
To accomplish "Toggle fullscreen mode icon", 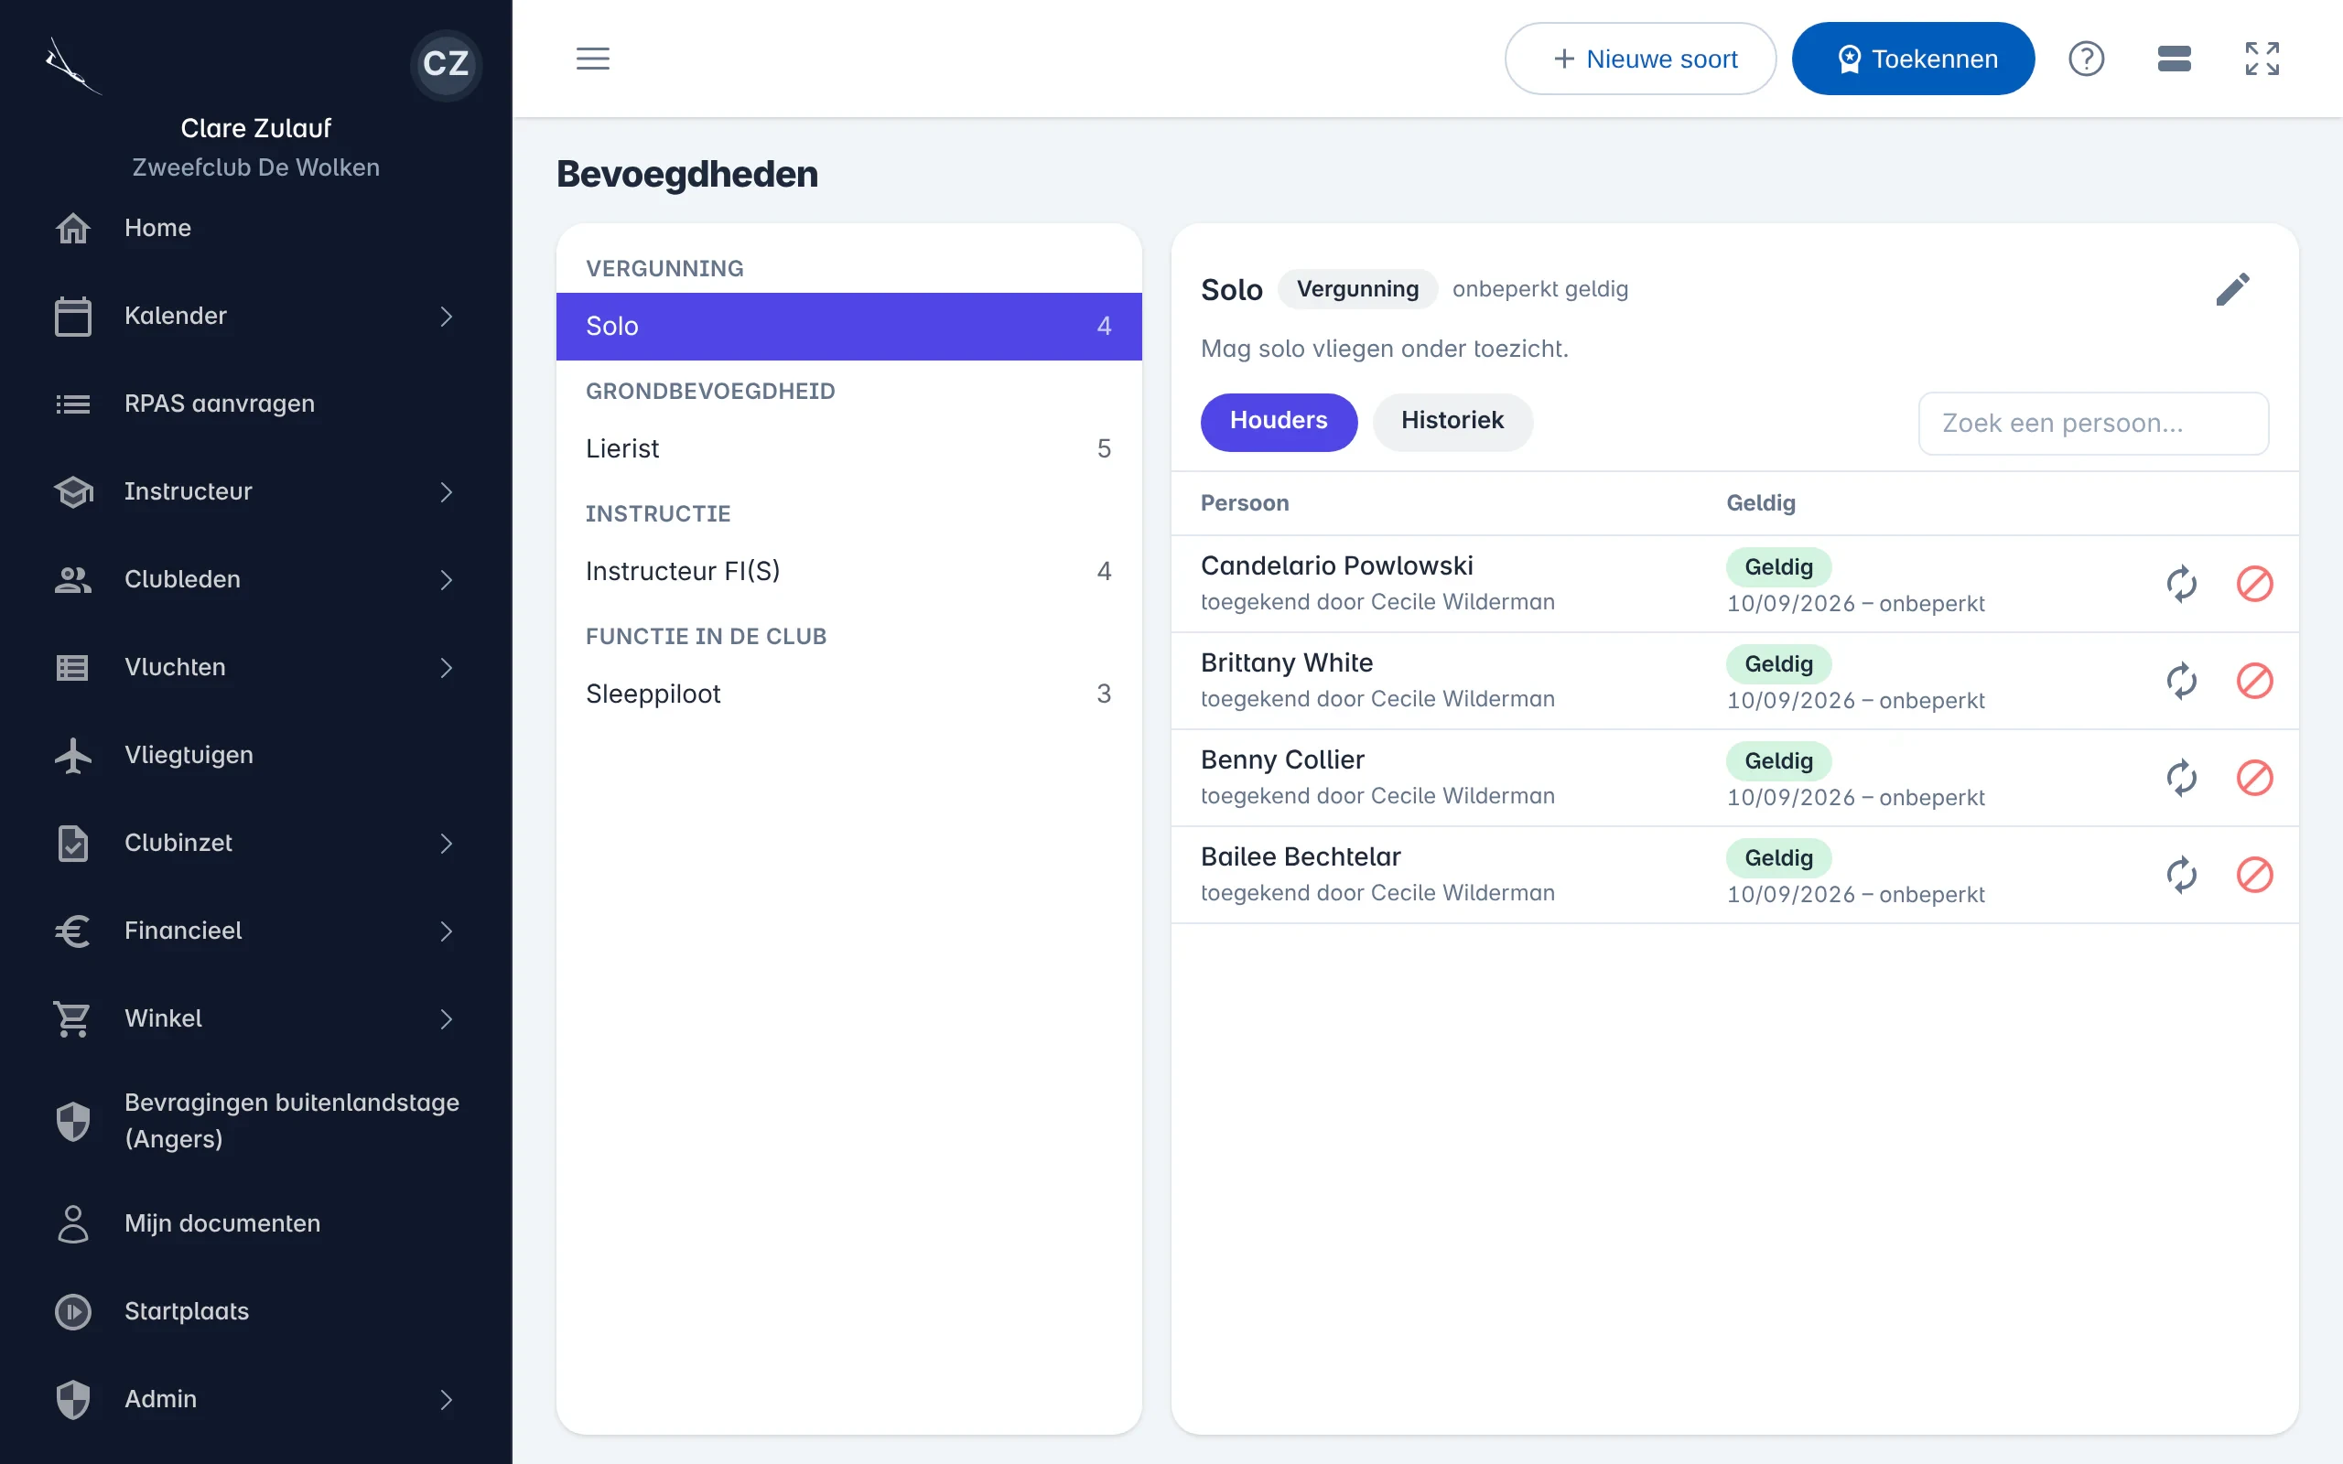I will point(2262,59).
